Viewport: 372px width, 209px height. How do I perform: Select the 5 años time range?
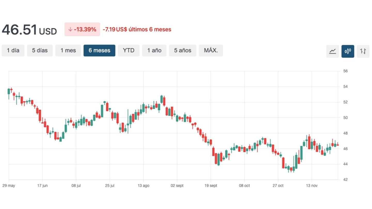coord(183,51)
